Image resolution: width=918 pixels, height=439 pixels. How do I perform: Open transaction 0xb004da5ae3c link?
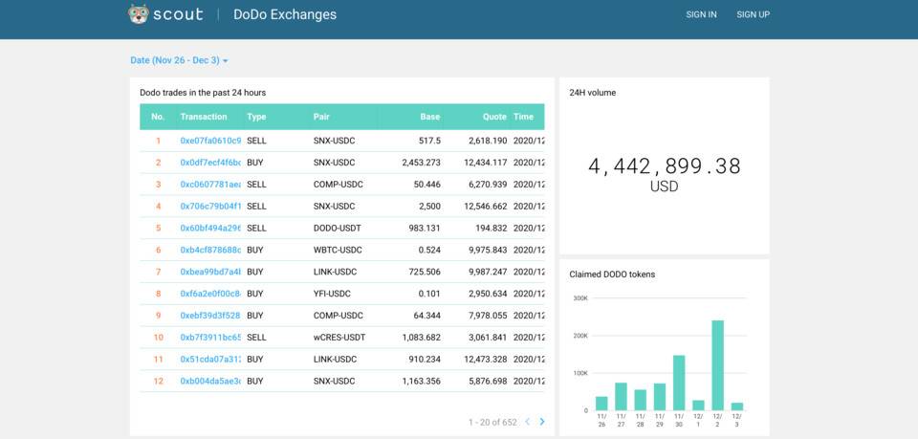(210, 382)
